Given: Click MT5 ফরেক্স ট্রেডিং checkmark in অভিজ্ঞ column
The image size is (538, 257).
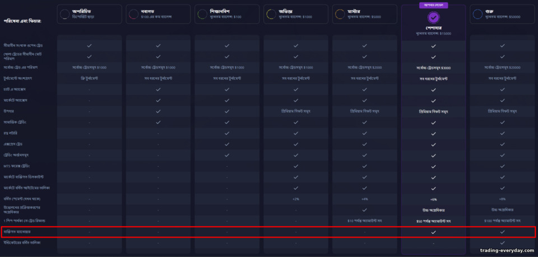Looking at the screenshot, I should 296,166.
